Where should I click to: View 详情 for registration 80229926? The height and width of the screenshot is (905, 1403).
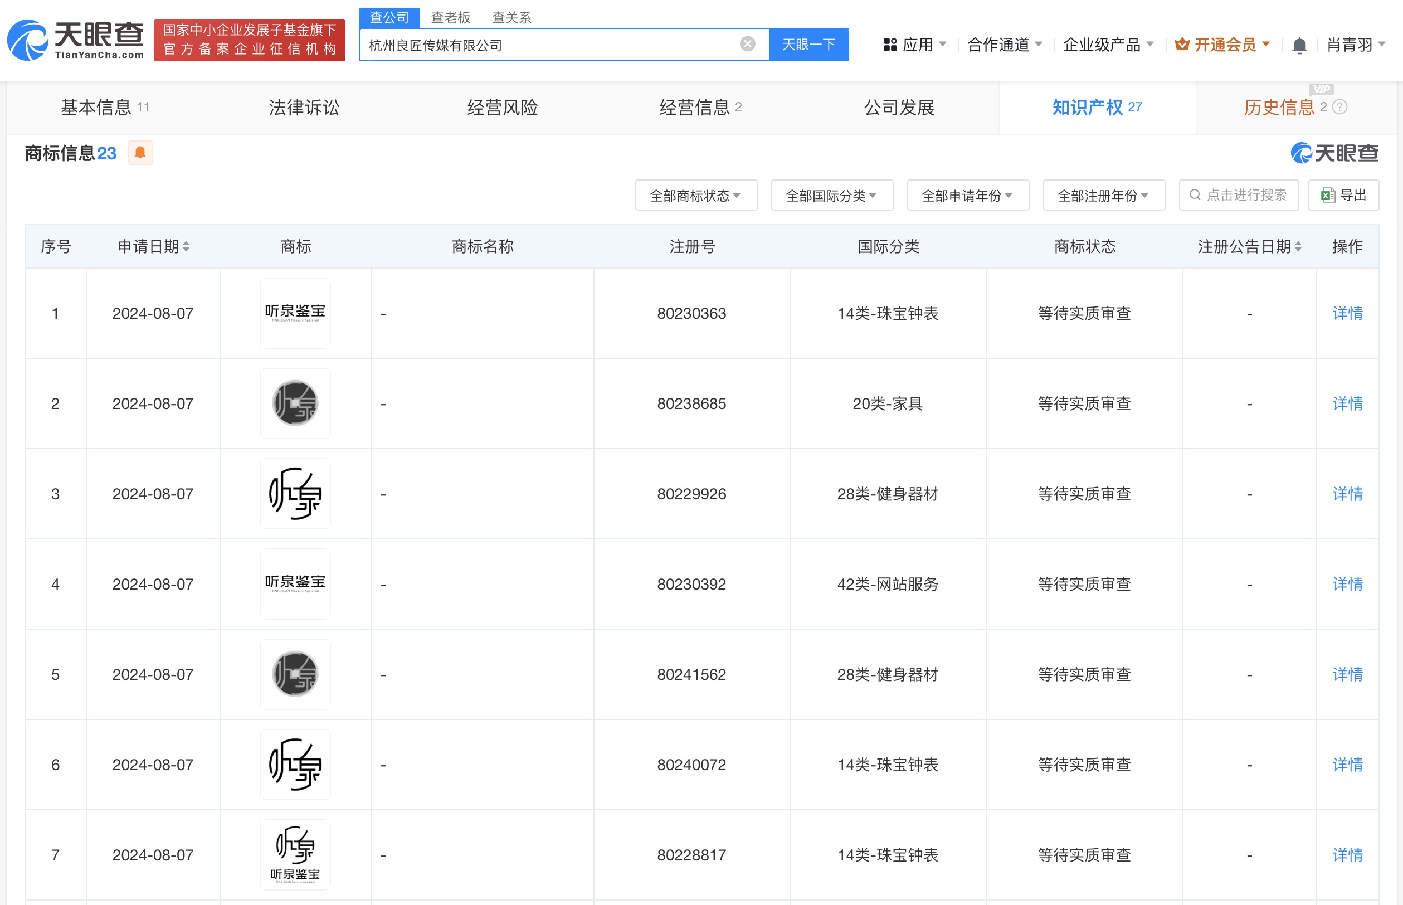click(x=1347, y=494)
